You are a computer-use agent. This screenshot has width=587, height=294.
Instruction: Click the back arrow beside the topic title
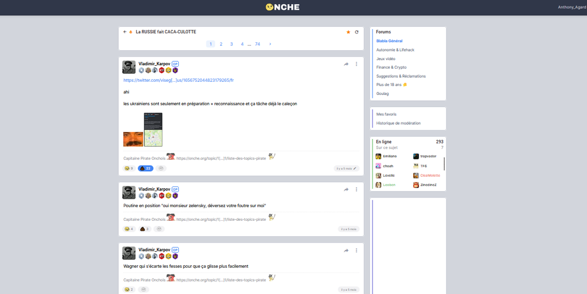pos(125,32)
